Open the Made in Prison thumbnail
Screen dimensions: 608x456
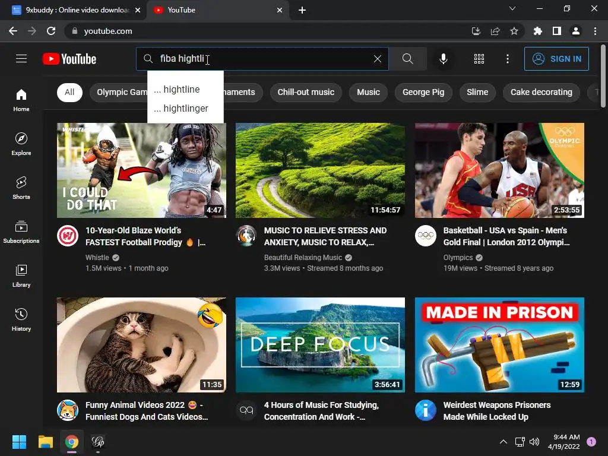point(499,345)
